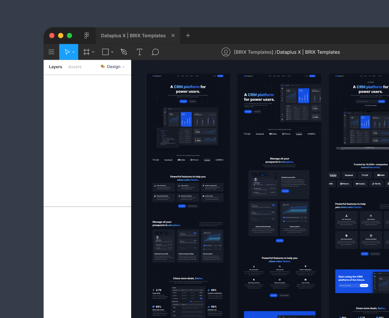Click the Dataplus X file name in the toolbar
Viewport: 389px width, 318px height.
[x=308, y=52]
